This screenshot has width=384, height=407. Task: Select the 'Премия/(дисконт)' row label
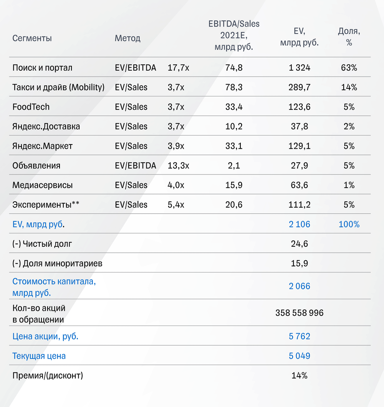[x=48, y=376]
